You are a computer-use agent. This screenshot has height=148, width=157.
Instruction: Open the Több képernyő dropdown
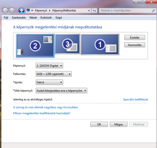62,91
